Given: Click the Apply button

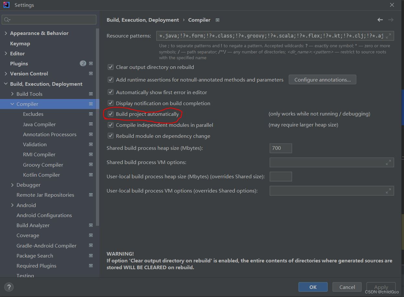Looking at the screenshot, I should click(x=381, y=287).
